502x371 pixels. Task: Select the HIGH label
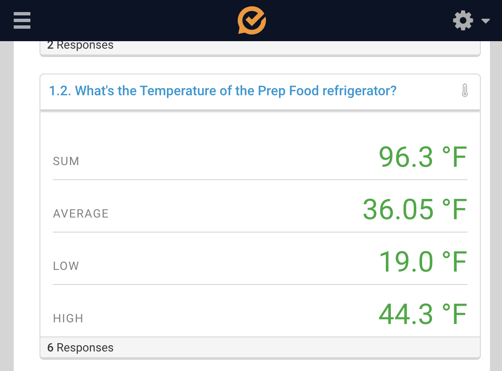[68, 318]
